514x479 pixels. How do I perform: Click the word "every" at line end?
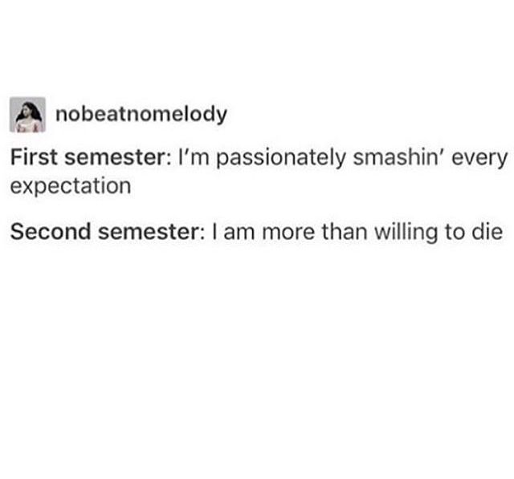click(479, 160)
